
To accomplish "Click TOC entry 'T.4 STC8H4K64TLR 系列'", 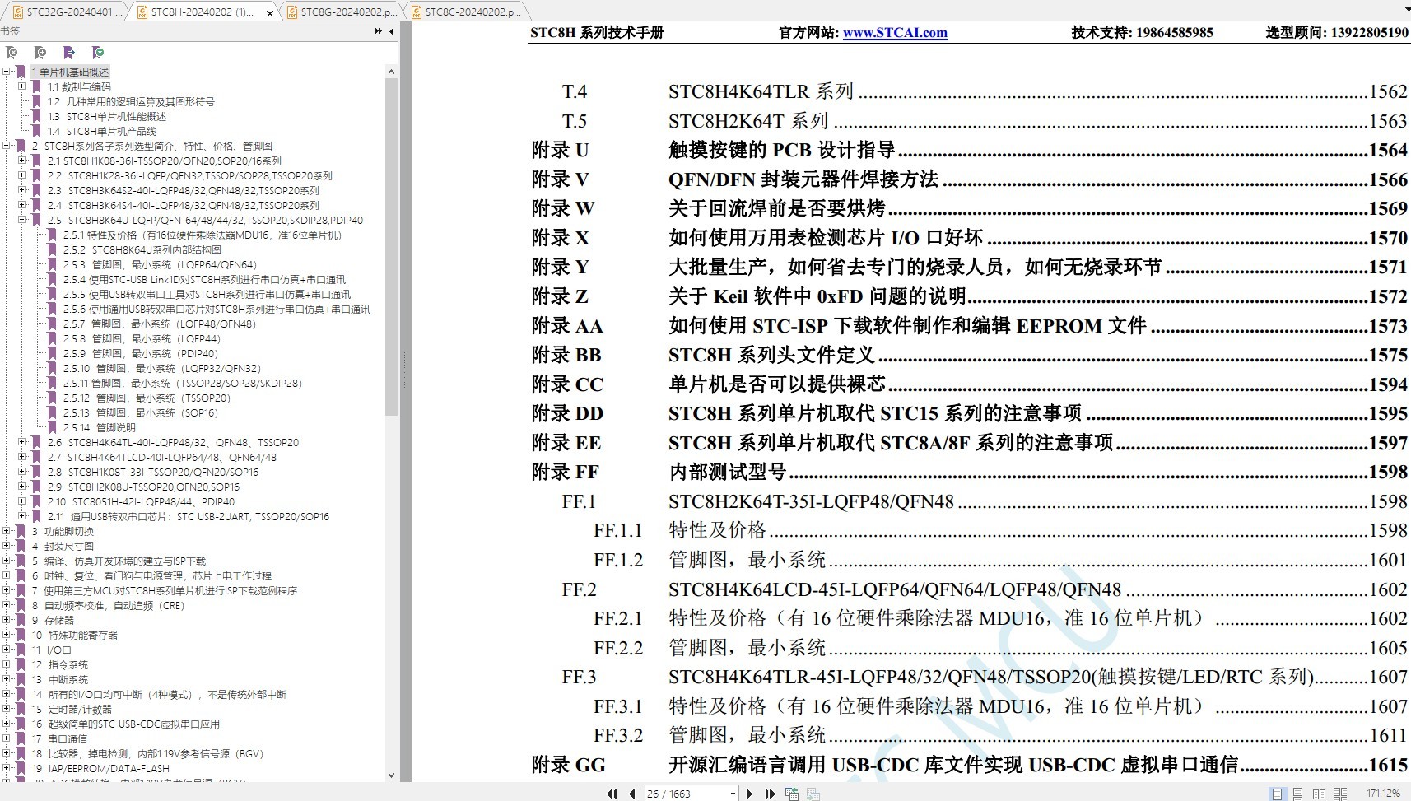I will [x=985, y=91].
